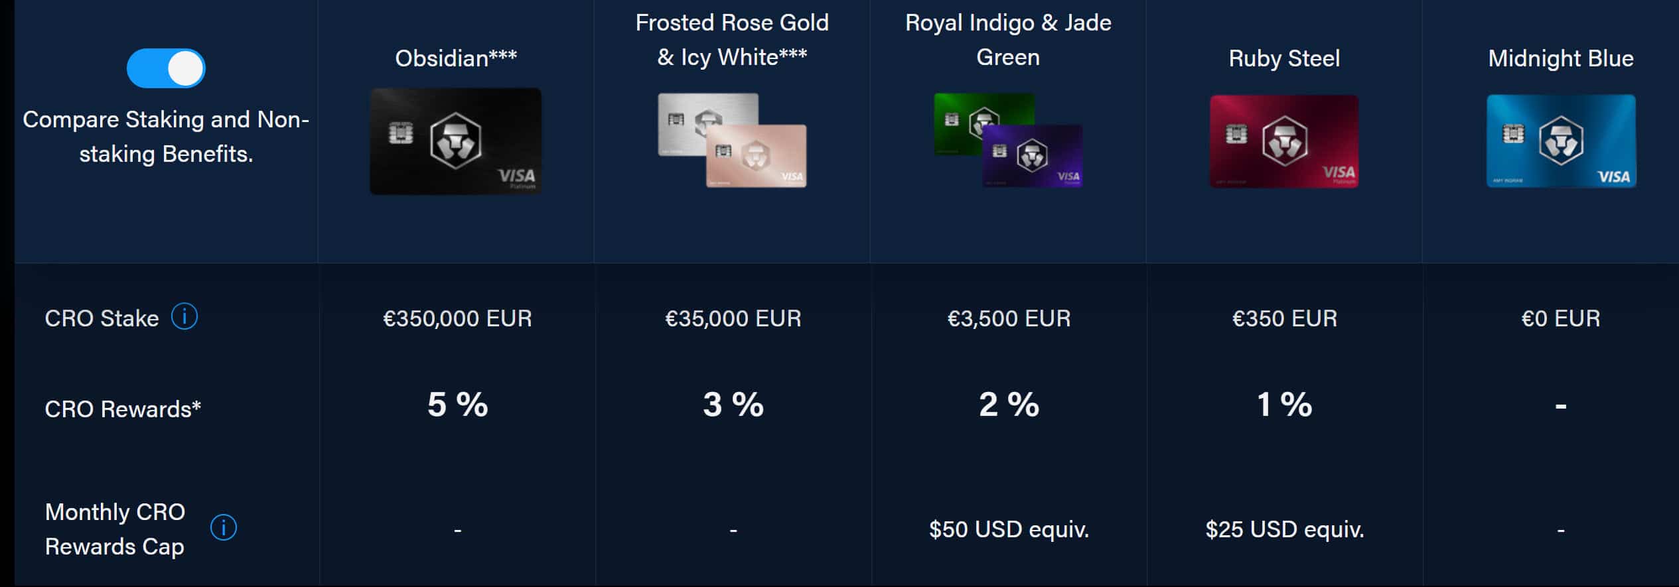Click the Obsidian*** column header

click(x=456, y=57)
